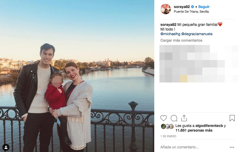Open the Puente De Triana, Sevilla location
Screen dimensions: 239x152
191,12
